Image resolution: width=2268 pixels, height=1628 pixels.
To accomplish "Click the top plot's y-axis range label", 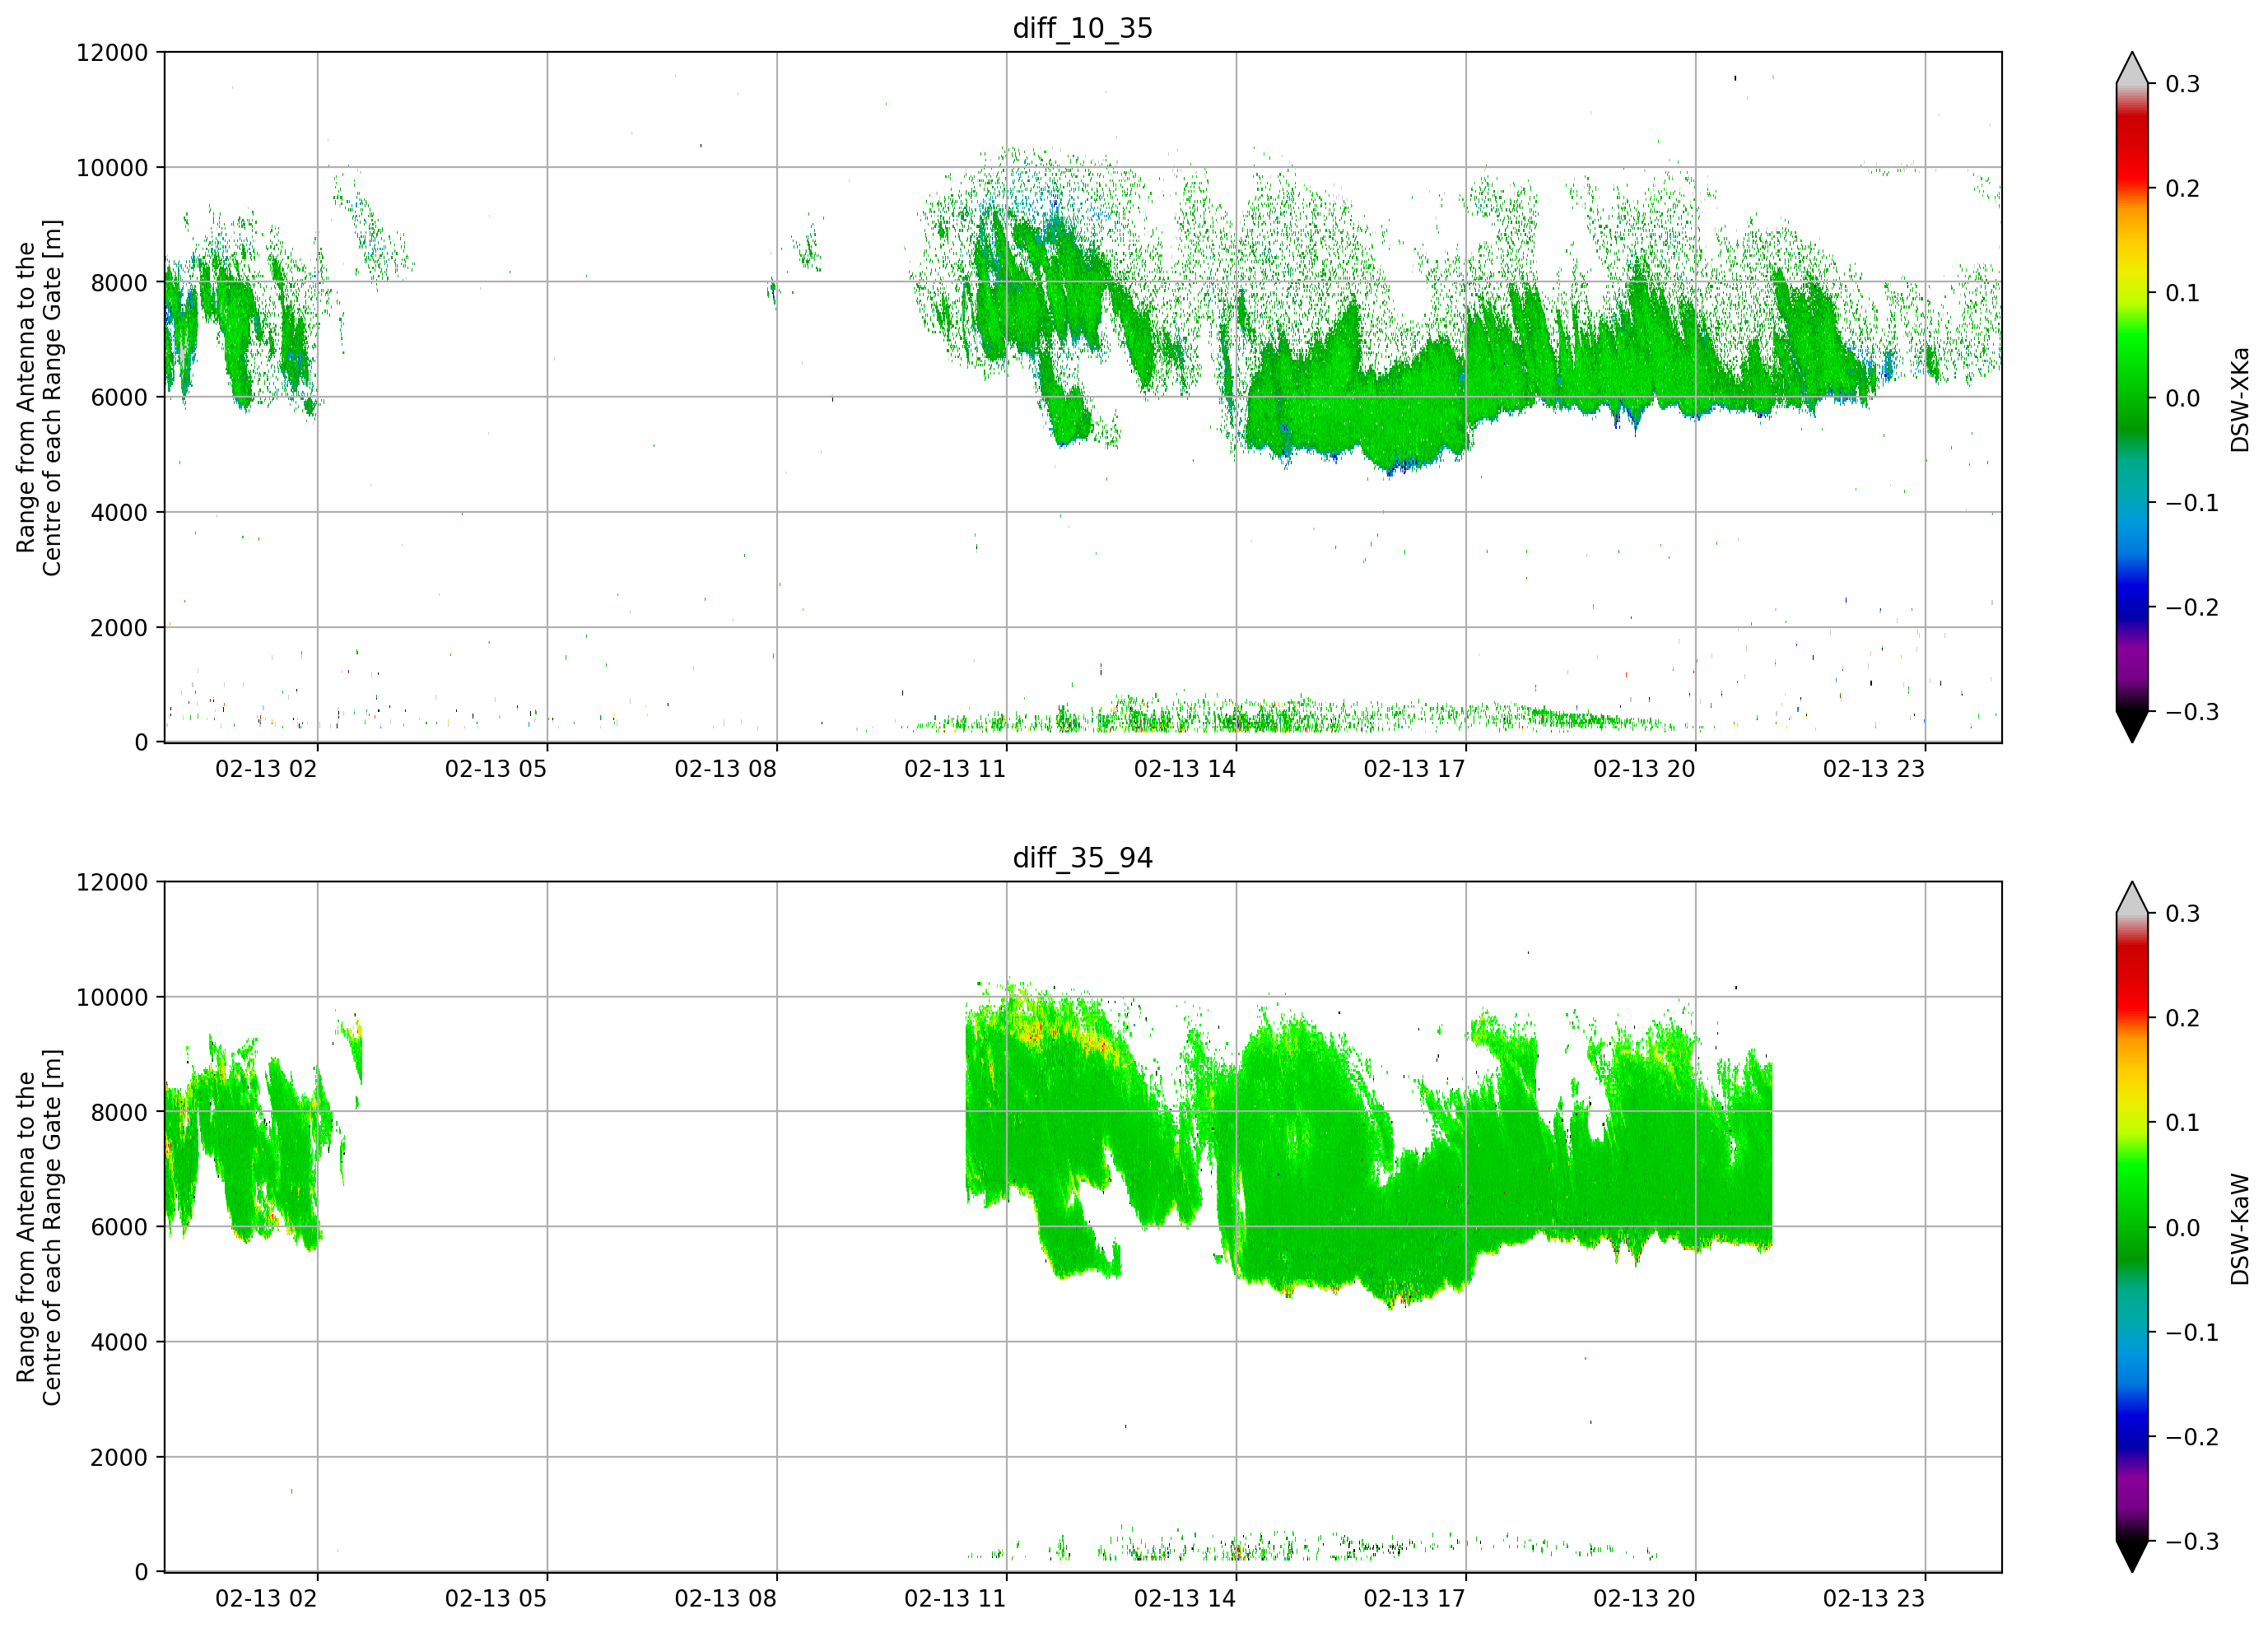I will (x=39, y=398).
